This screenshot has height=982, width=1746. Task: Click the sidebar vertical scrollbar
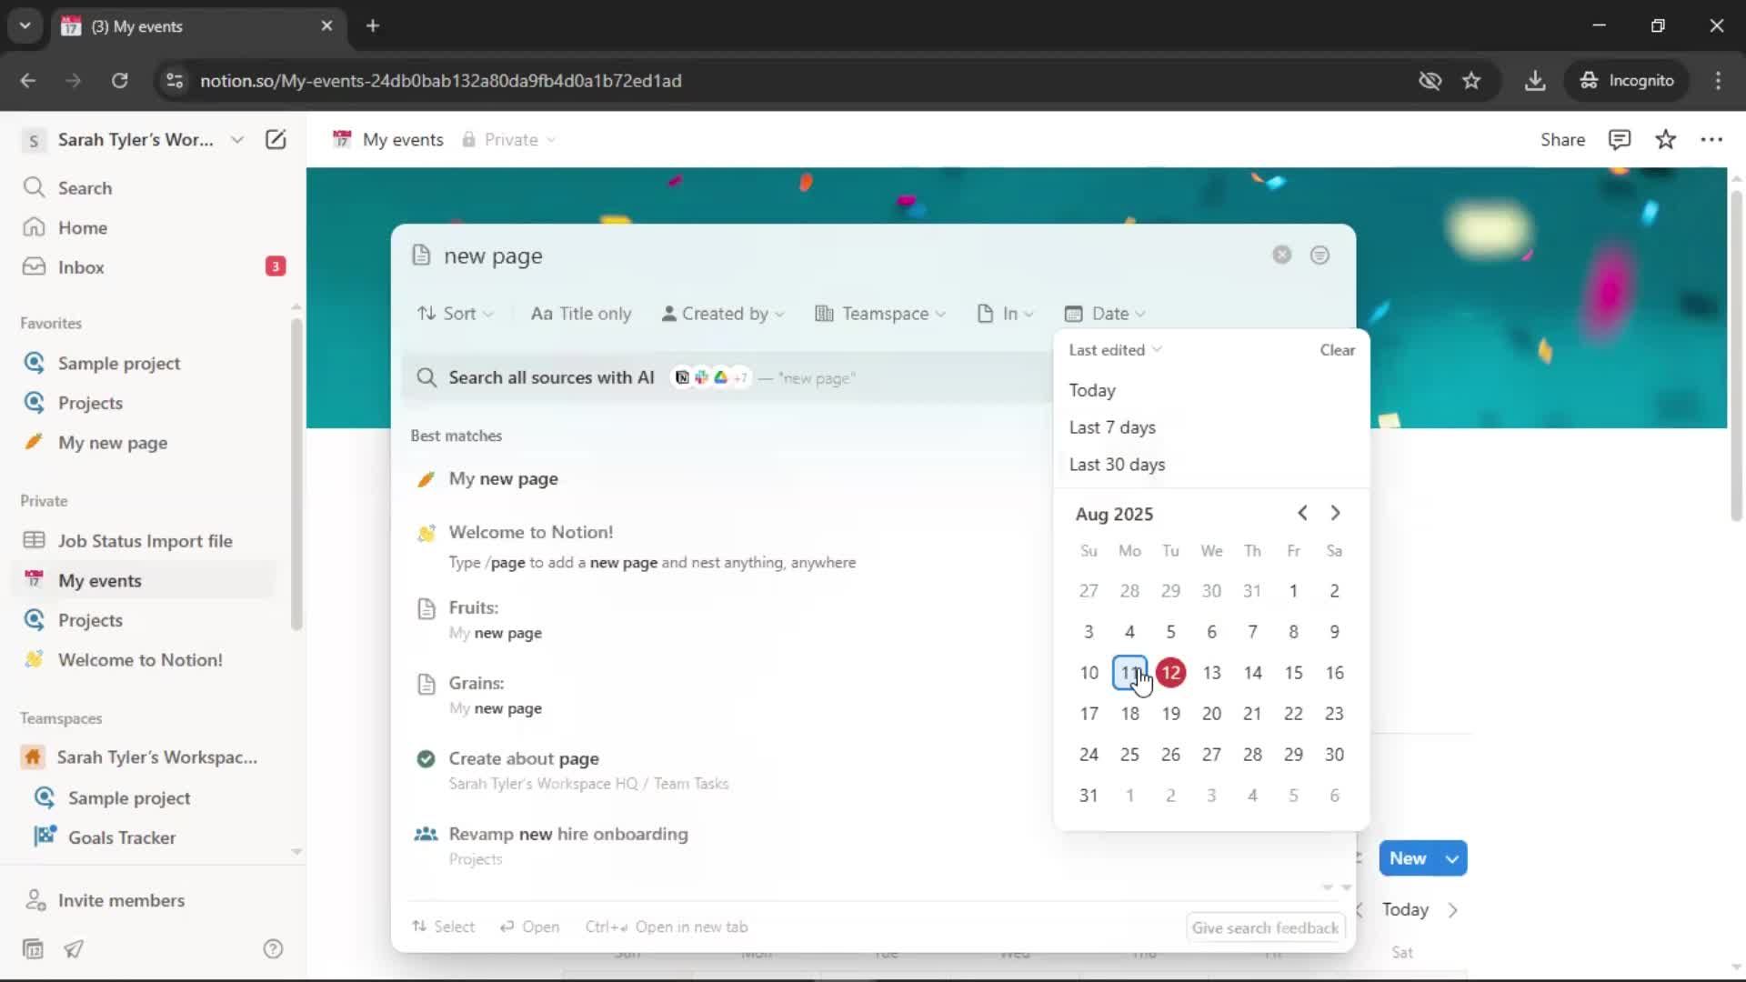(296, 473)
